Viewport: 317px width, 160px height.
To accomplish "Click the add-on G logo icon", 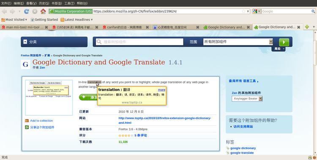I will click(x=25, y=64).
